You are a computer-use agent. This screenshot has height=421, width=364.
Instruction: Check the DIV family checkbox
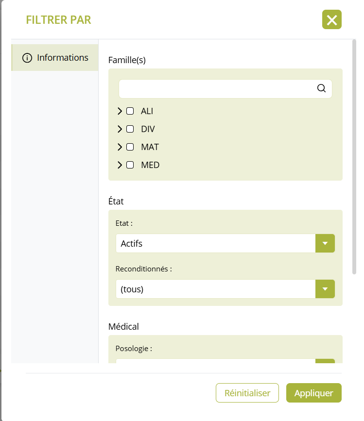[130, 129]
